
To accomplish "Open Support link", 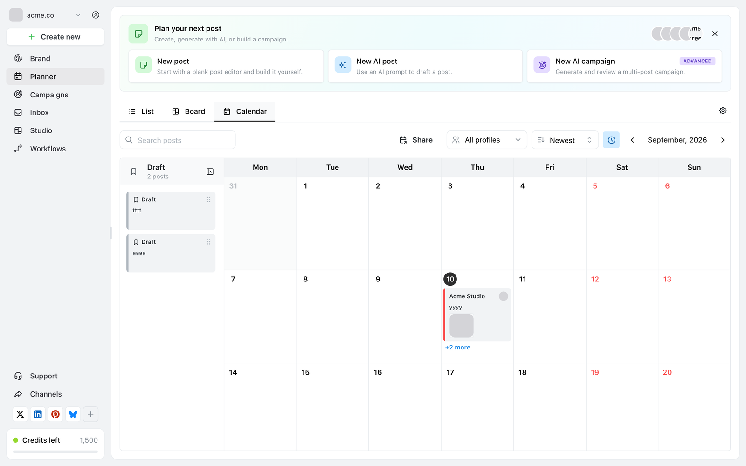I will tap(55, 376).
